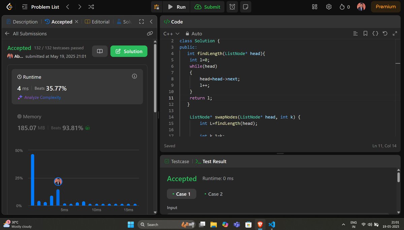Open the timer alarm clock icon
This screenshot has height=230, width=404.
pos(232,7)
